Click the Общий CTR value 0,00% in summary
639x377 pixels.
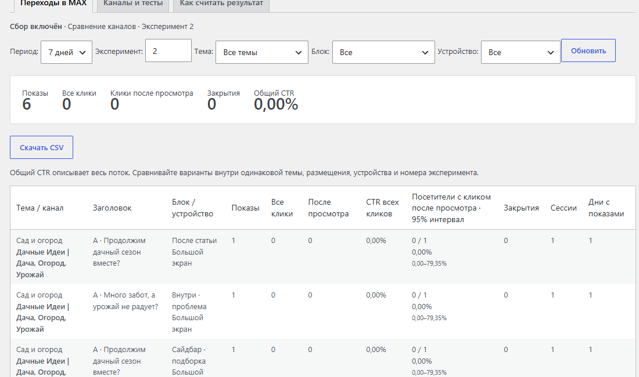[x=276, y=104]
